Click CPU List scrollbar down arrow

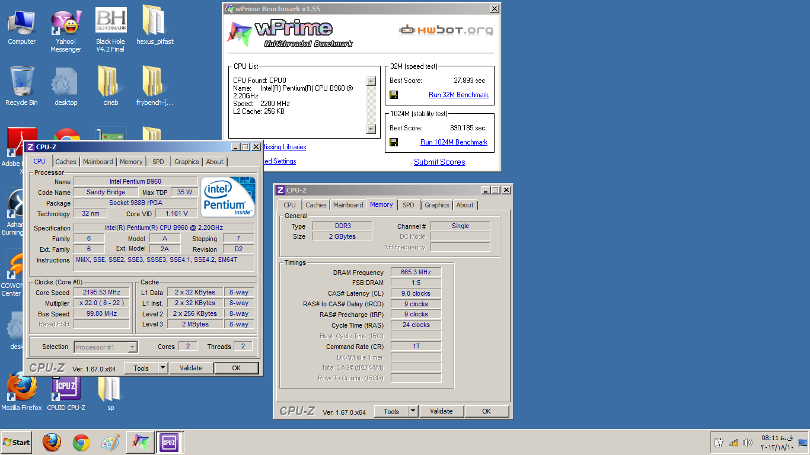[x=371, y=129]
